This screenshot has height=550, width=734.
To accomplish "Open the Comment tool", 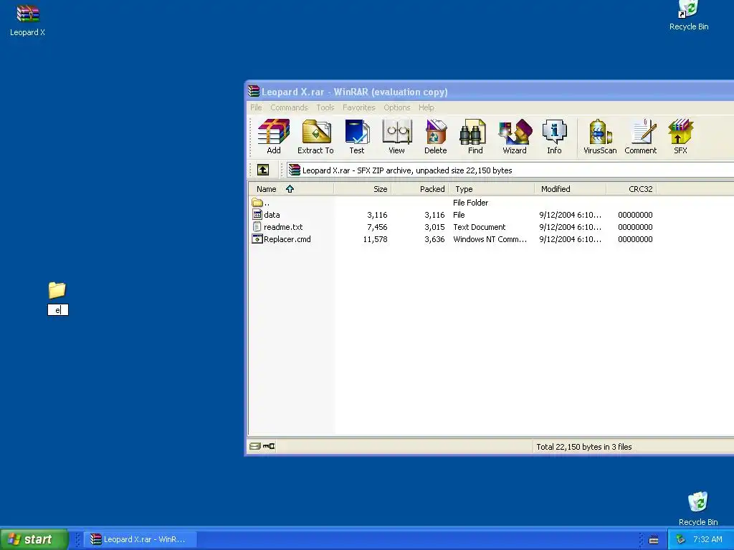I will point(640,137).
